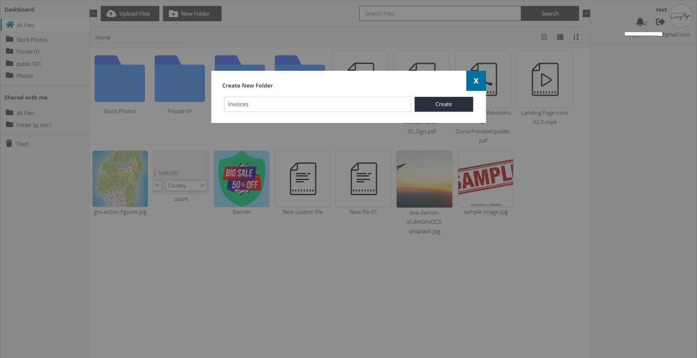The width and height of the screenshot is (697, 358).
Task: Click the test username label
Action: pyautogui.click(x=661, y=10)
